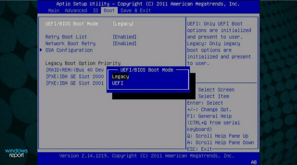This screenshot has width=297, height=165.
Task: Change the Network Boot Retry [Enabled] value
Action: click(x=124, y=43)
